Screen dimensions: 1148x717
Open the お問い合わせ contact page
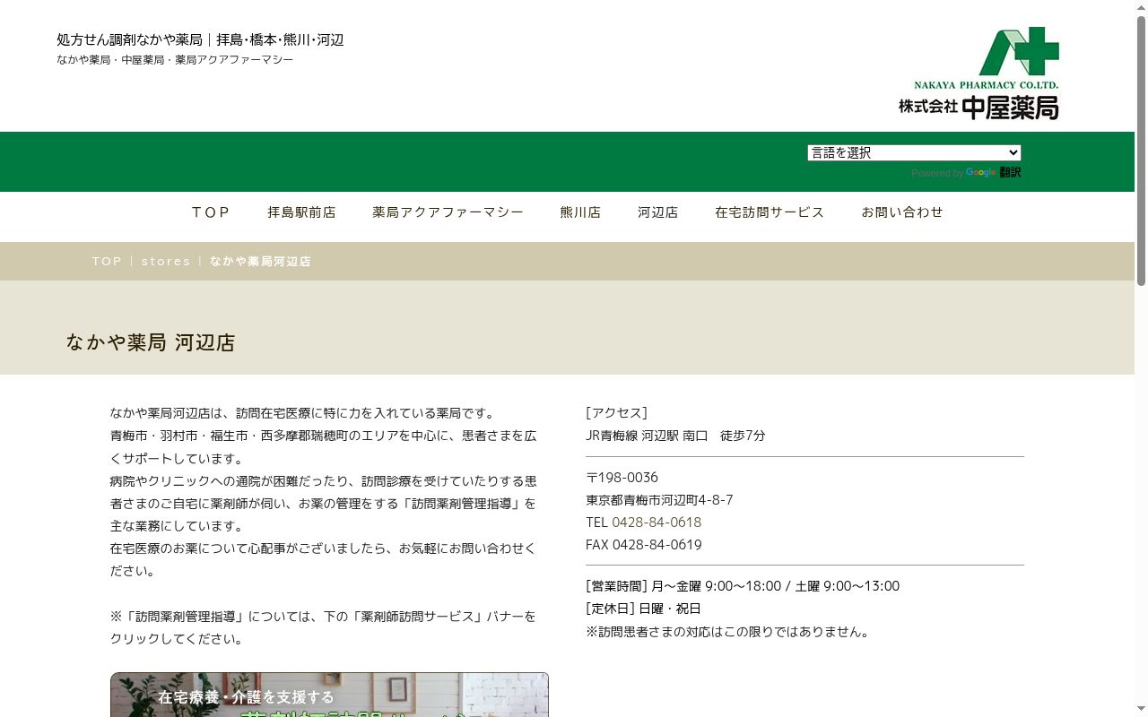[x=902, y=212]
